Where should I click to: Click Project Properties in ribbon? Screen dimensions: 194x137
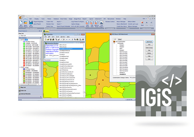tap(38, 22)
